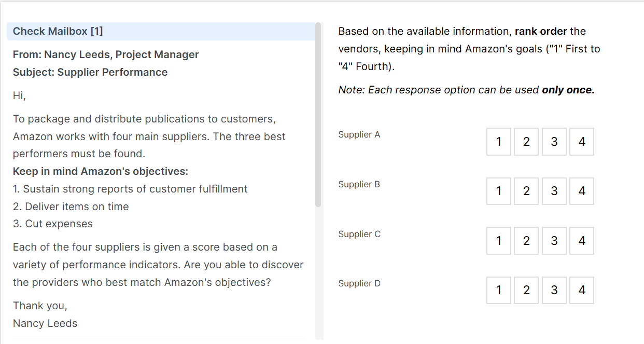Choose rank 4 for Supplier B
Image resolution: width=644 pixels, height=344 pixels.
click(x=582, y=191)
